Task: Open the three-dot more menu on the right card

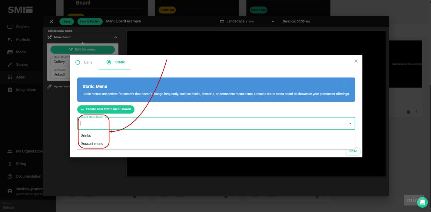Action: (x=416, y=112)
